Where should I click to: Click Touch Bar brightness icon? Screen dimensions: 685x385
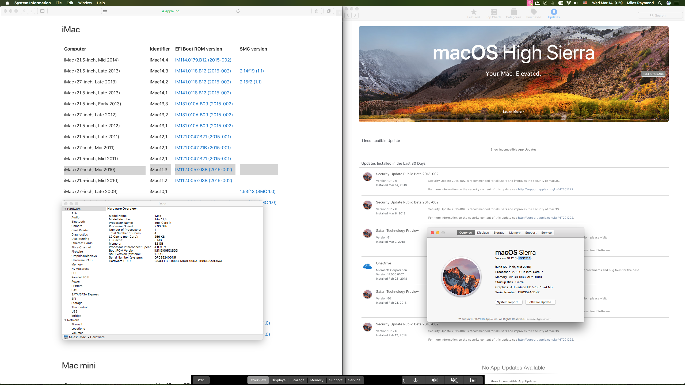pyautogui.click(x=415, y=380)
